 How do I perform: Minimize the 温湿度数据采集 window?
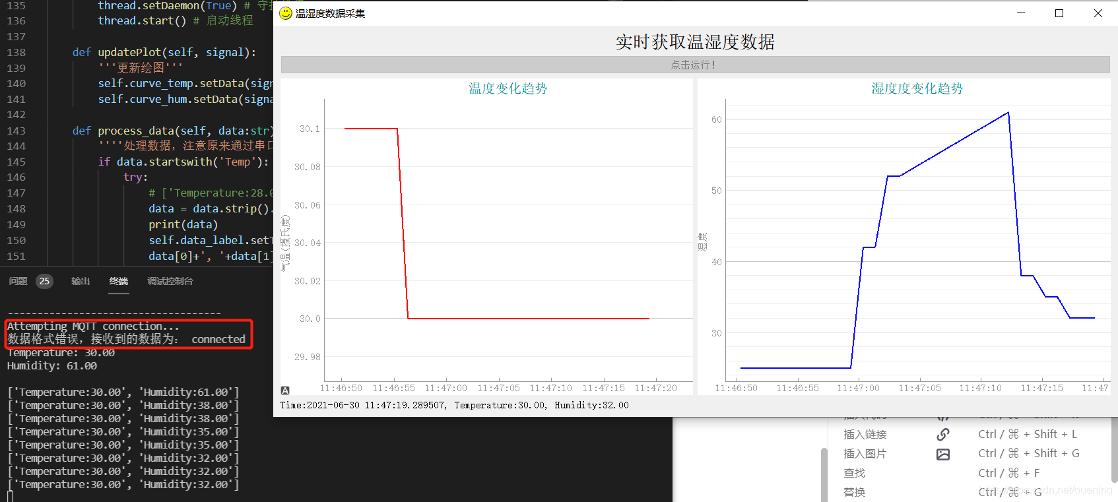click(x=1021, y=13)
